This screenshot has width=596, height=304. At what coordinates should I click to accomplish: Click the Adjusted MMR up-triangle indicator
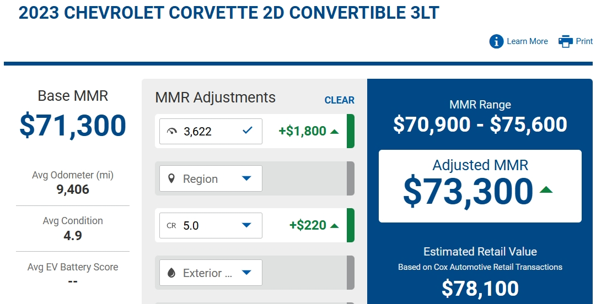click(546, 189)
